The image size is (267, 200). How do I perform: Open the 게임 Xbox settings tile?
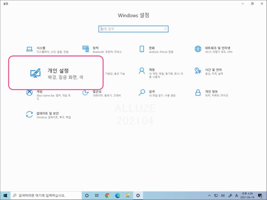click(x=48, y=95)
